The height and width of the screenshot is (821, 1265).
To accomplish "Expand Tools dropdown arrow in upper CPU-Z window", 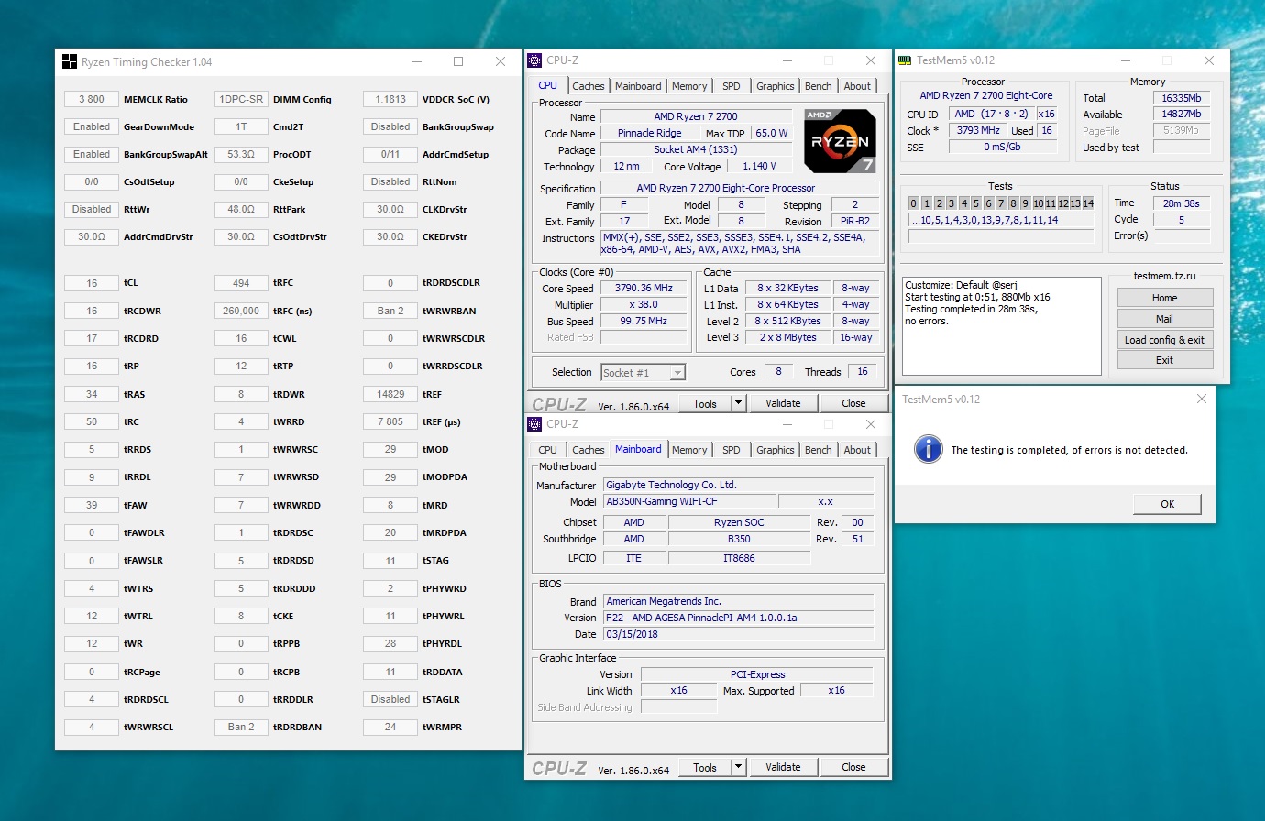I will (737, 403).
